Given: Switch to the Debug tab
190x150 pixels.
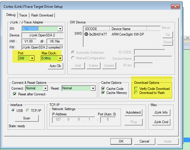Looking at the screenshot, I should (x=11, y=15).
